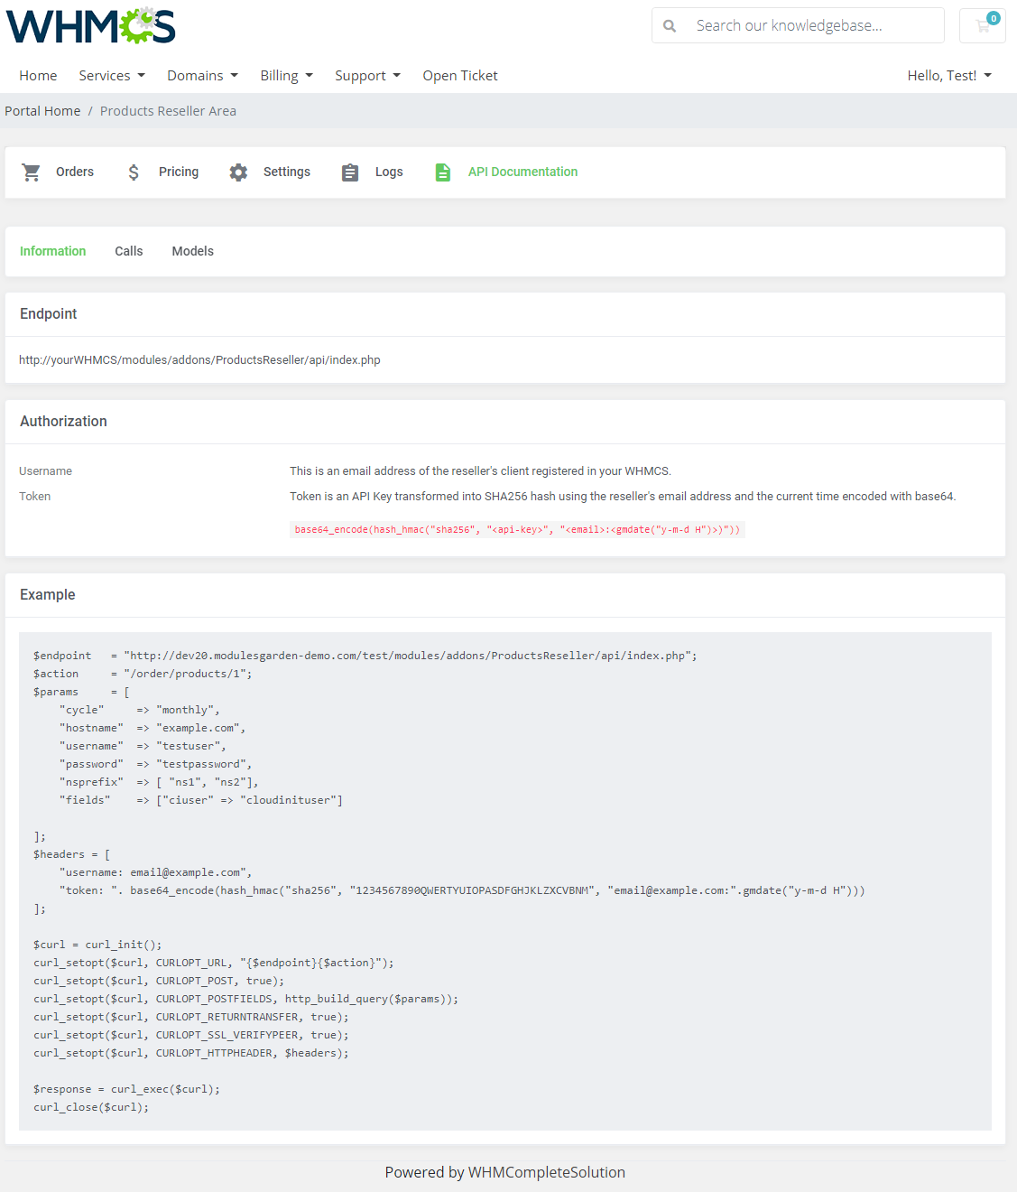Expand the Billing dropdown menu
The height and width of the screenshot is (1192, 1017).
coord(287,76)
